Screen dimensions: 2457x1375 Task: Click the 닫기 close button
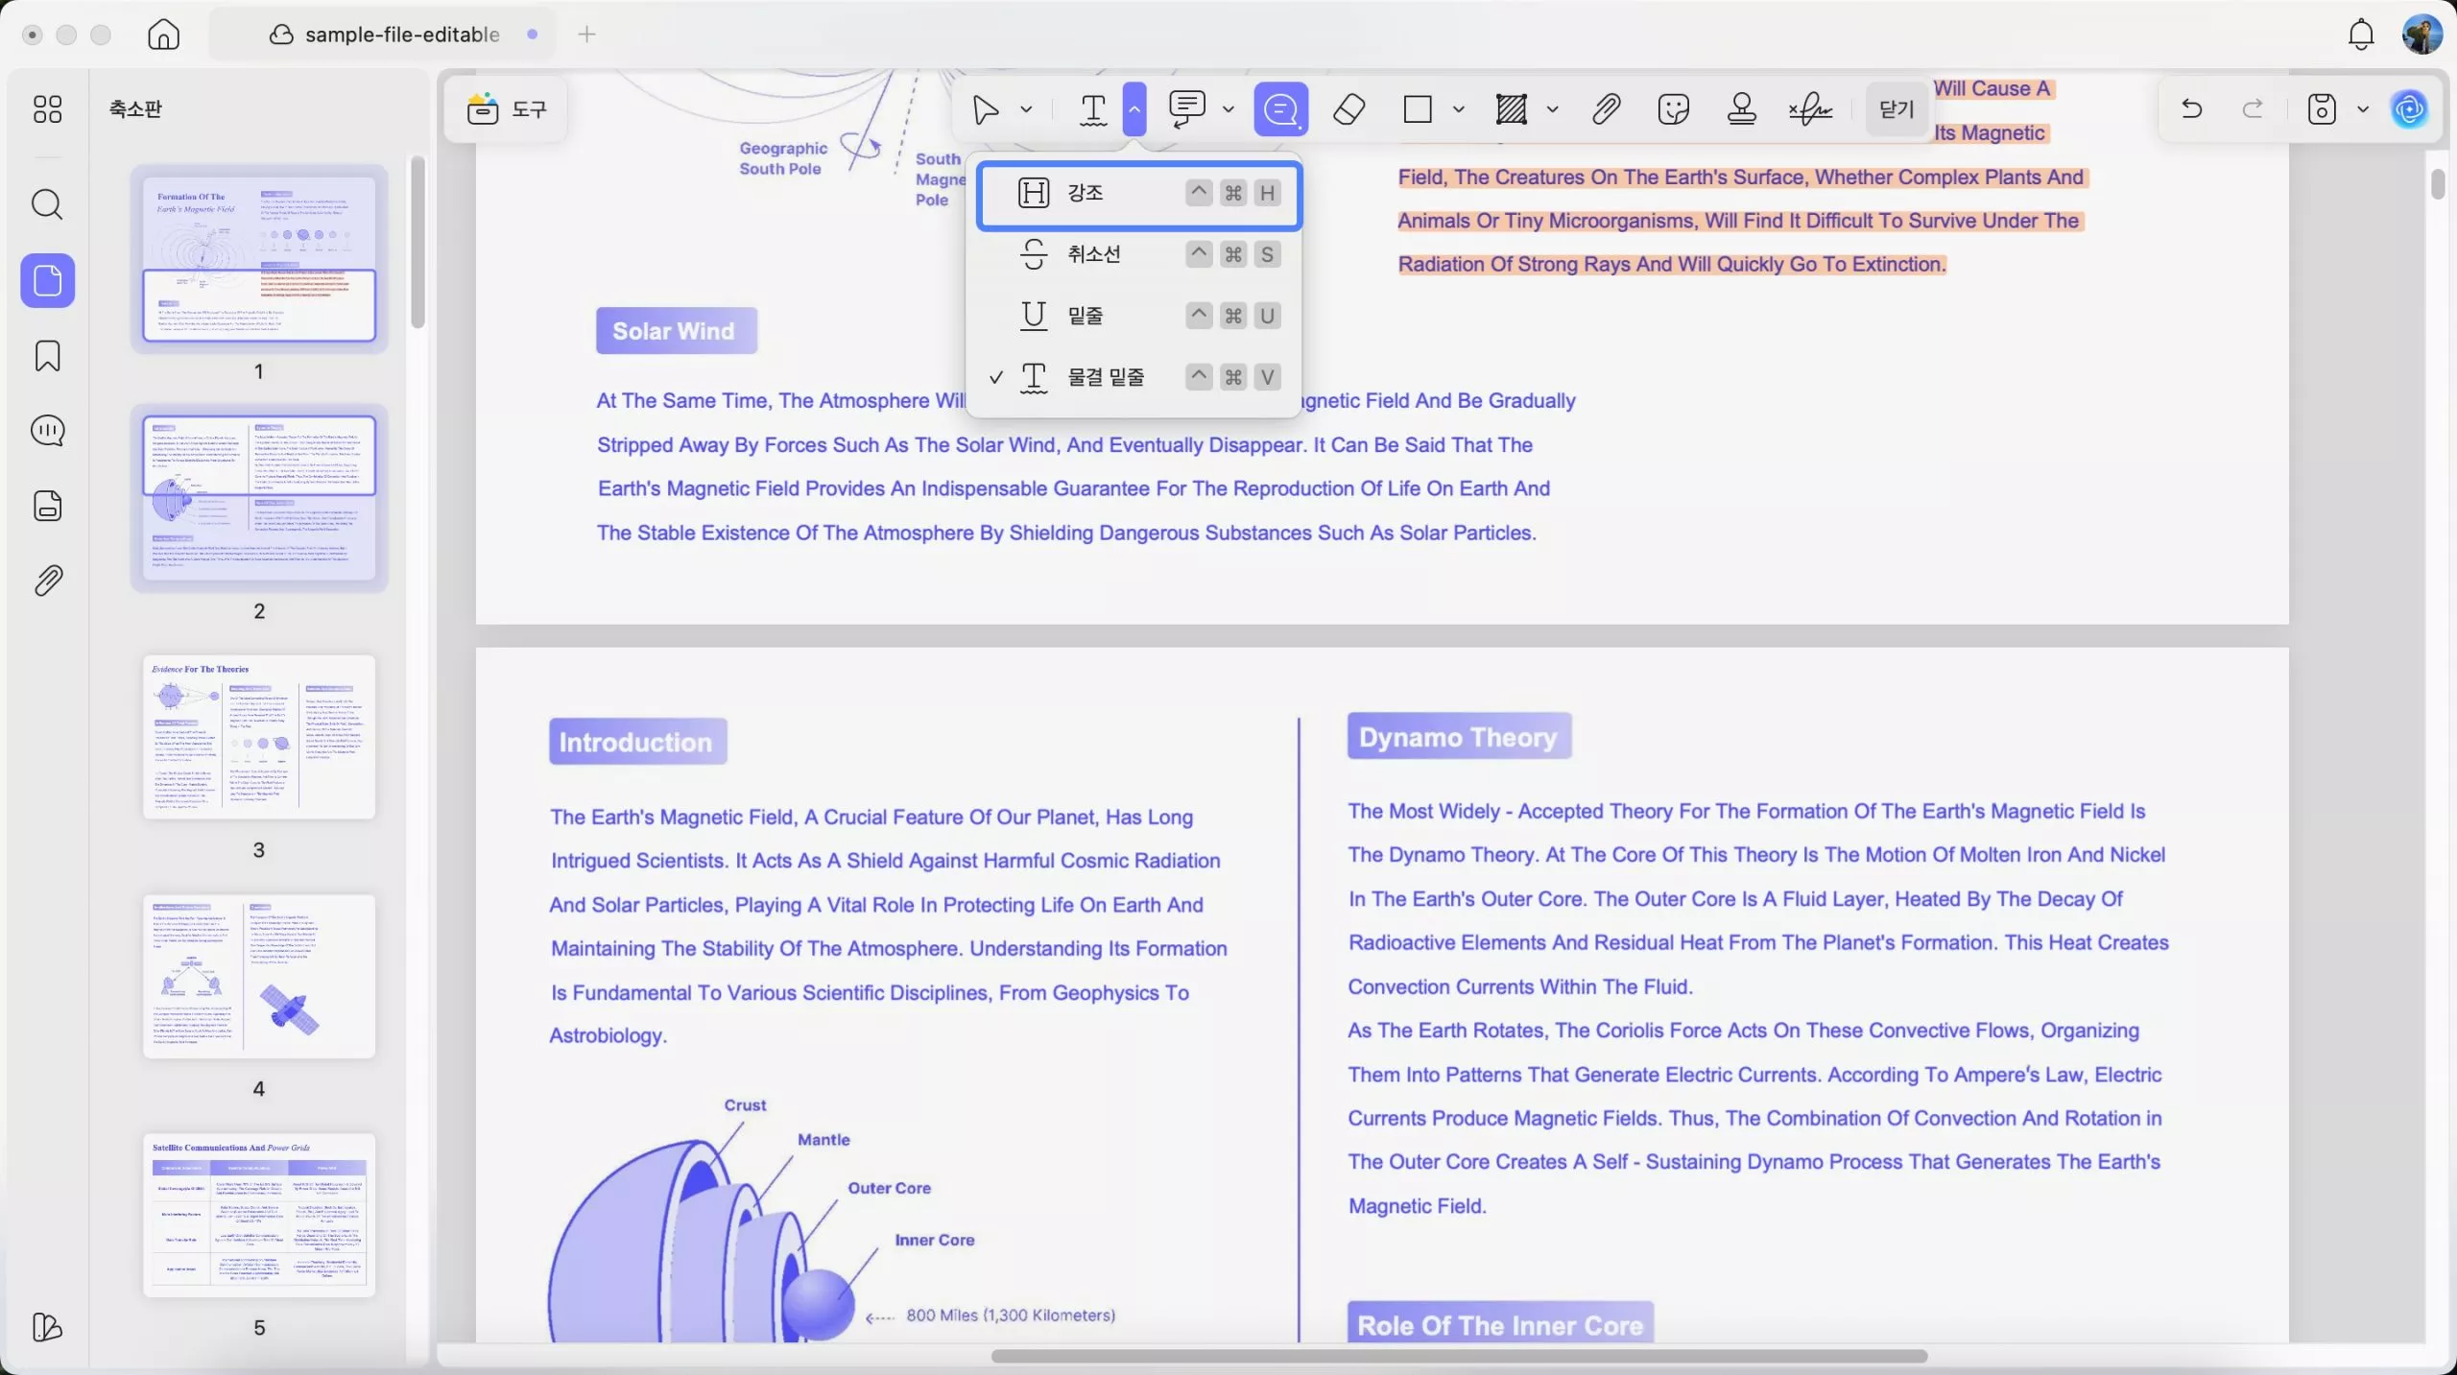pos(1896,109)
